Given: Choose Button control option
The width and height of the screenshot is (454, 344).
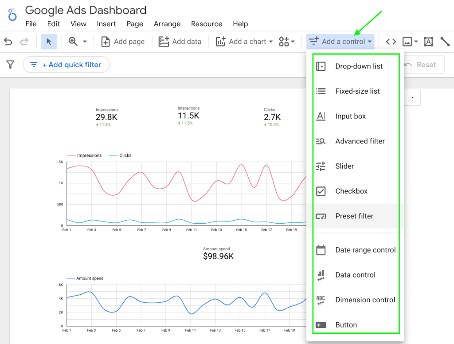Looking at the screenshot, I should [x=356, y=325].
